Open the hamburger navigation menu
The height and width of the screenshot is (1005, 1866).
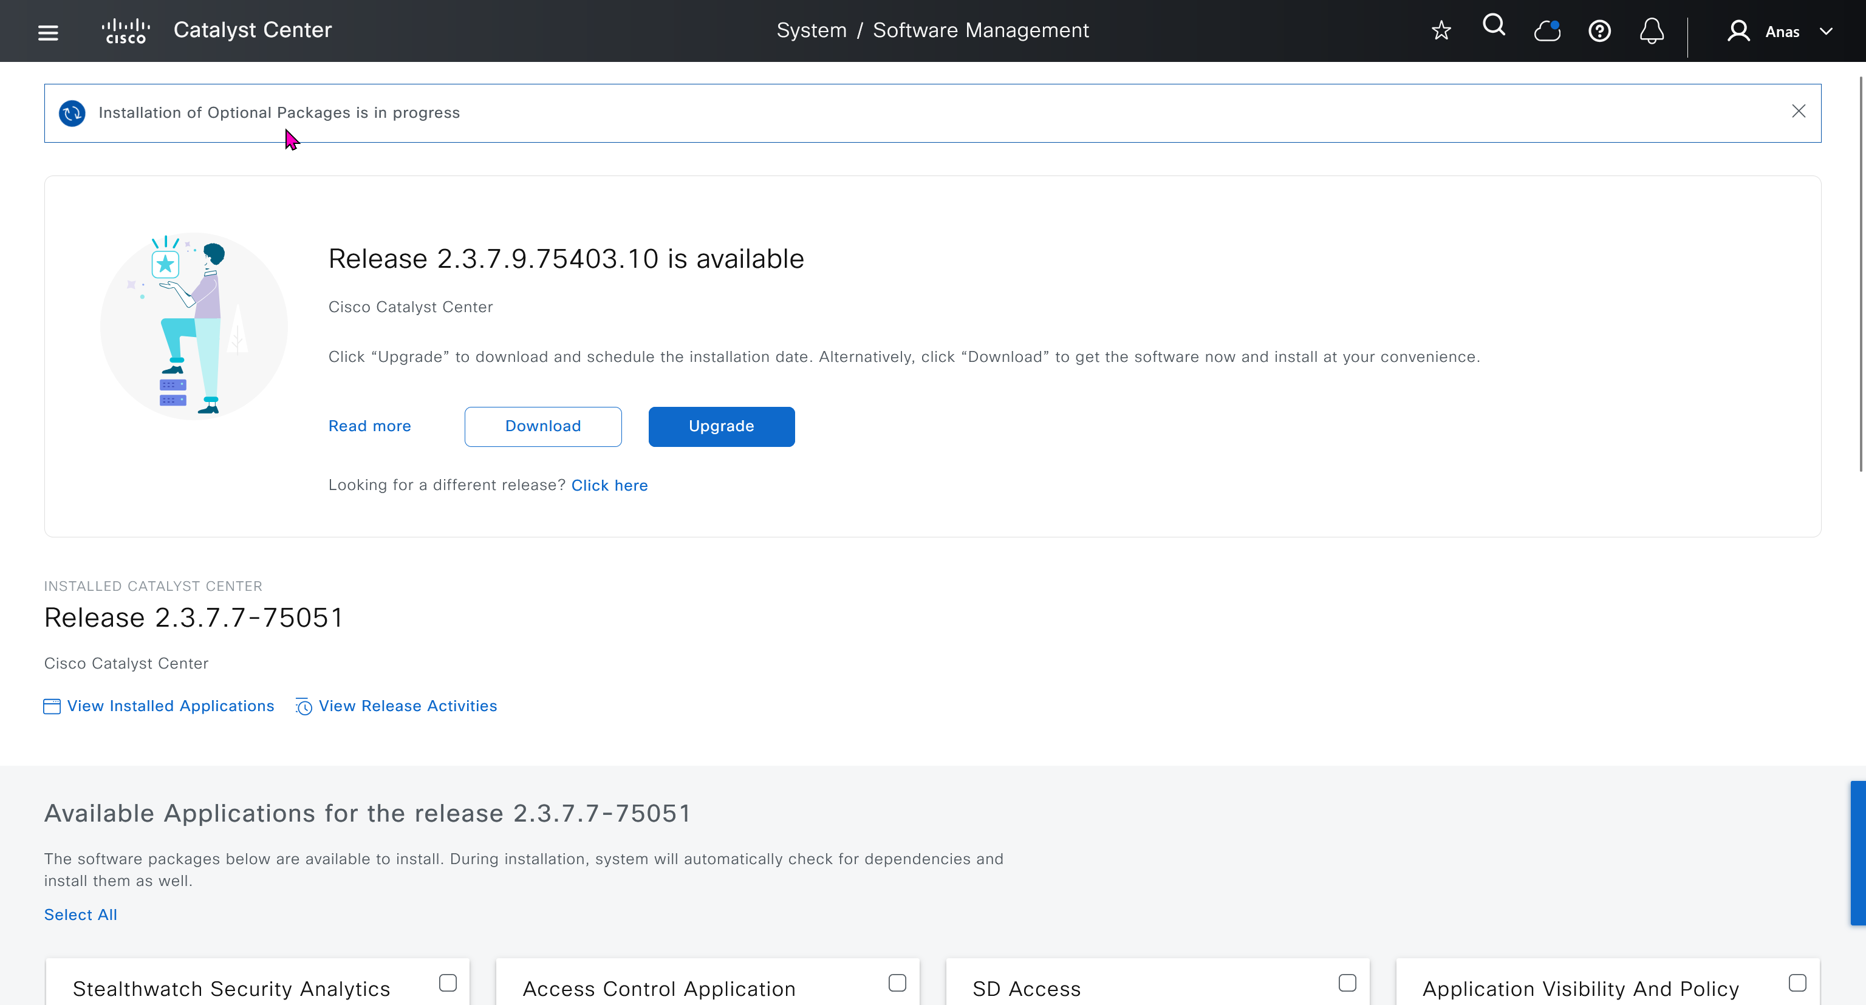(48, 32)
